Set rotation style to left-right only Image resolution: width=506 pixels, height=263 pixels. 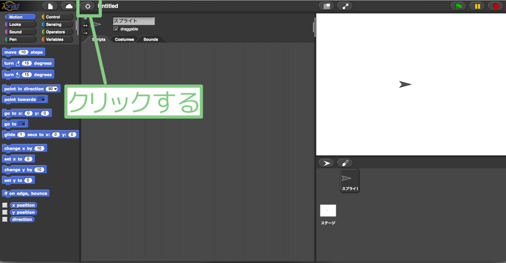[x=85, y=25]
